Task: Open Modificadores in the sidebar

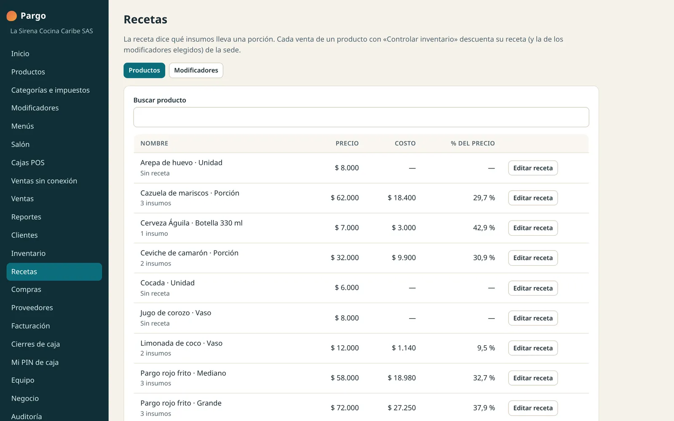Action: coord(54,108)
